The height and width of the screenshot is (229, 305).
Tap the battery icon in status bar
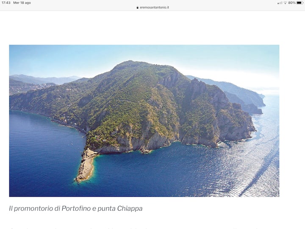click(300, 3)
